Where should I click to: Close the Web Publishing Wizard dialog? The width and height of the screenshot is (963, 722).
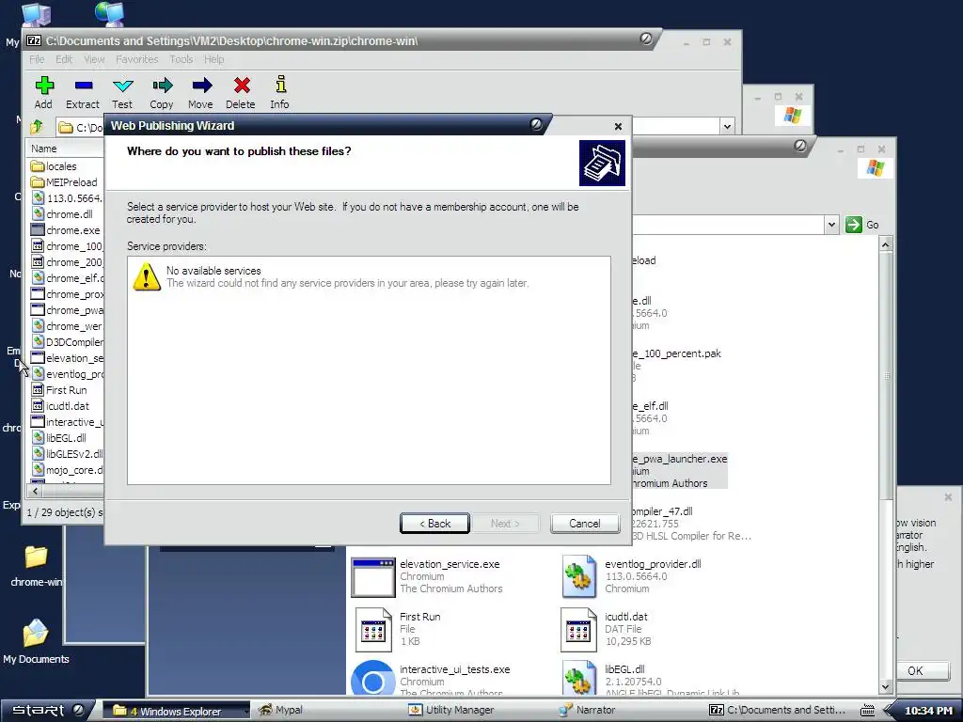pyautogui.click(x=618, y=126)
